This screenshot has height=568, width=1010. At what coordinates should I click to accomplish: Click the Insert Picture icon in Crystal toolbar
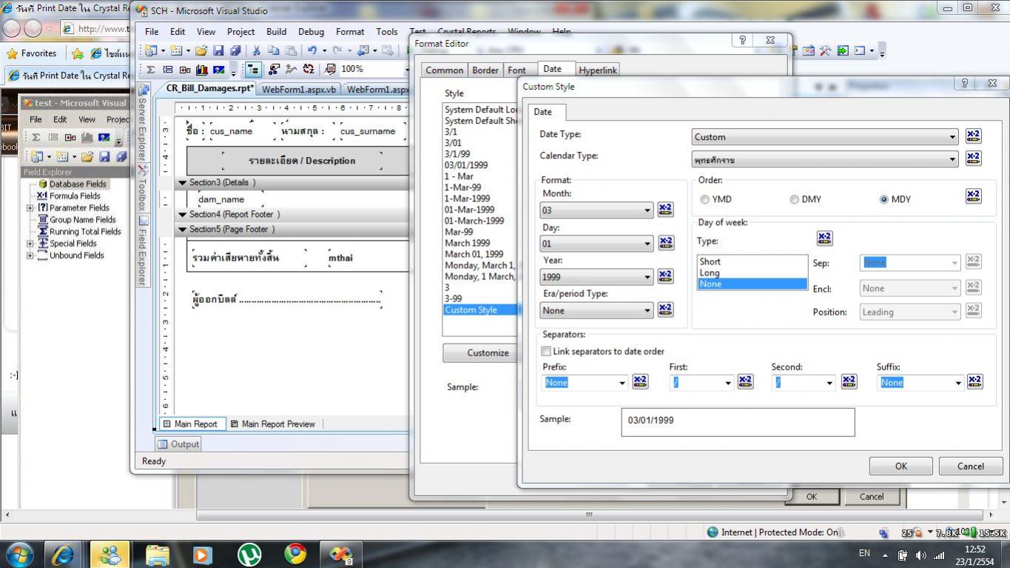click(x=218, y=70)
